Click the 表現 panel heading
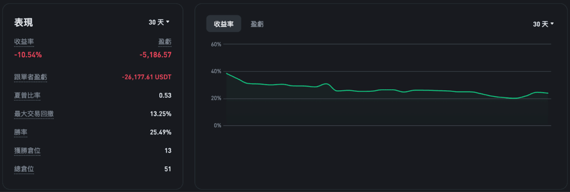Viewport: 570px width, 192px height. tap(24, 22)
